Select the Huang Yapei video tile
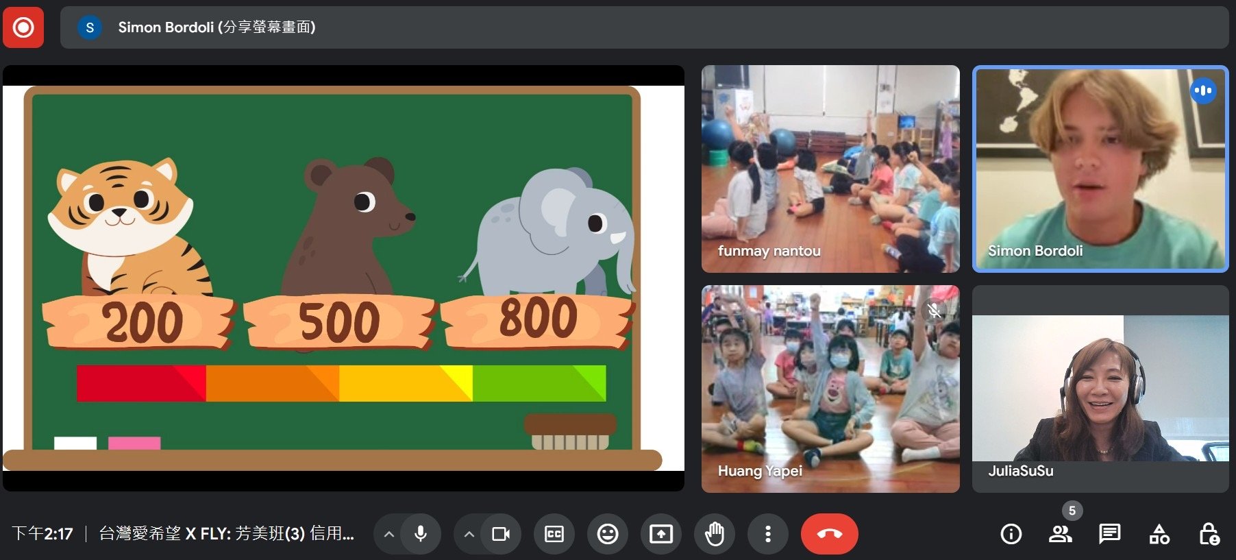Image resolution: width=1236 pixels, height=560 pixels. tap(830, 389)
